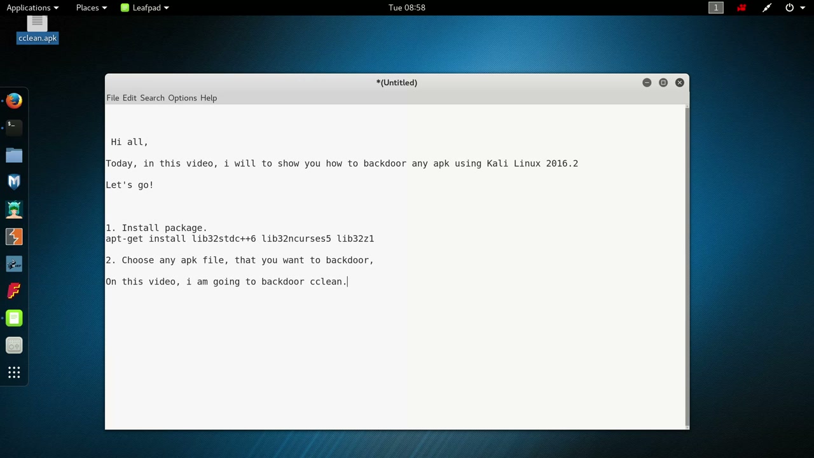Viewport: 814px width, 458px height.
Task: Minimize the Leafpad window
Action: click(x=647, y=83)
